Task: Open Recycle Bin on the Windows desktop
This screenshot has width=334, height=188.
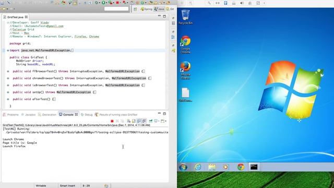Action: (186, 17)
